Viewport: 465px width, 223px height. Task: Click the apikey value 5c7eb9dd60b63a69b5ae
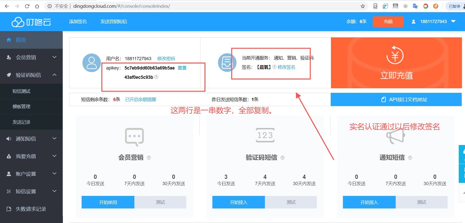(149, 68)
